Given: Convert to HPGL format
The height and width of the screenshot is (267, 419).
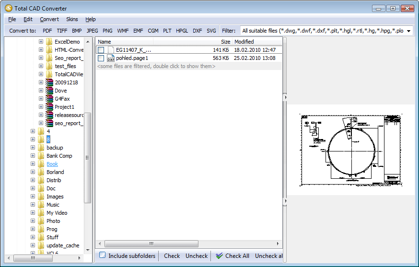Looking at the screenshot, I should (182, 31).
